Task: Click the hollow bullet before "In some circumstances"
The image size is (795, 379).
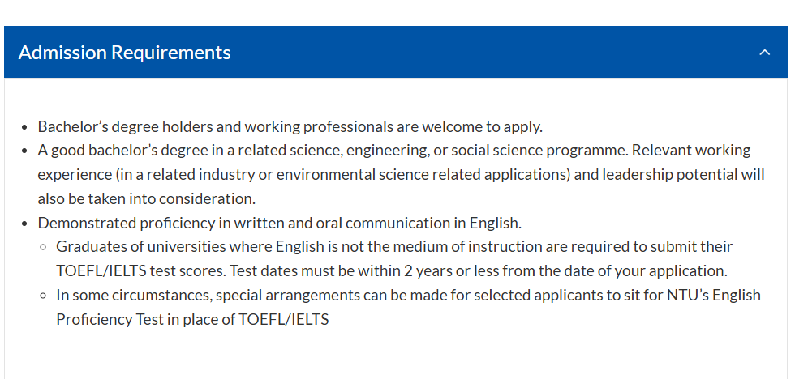Action: pos(43,296)
